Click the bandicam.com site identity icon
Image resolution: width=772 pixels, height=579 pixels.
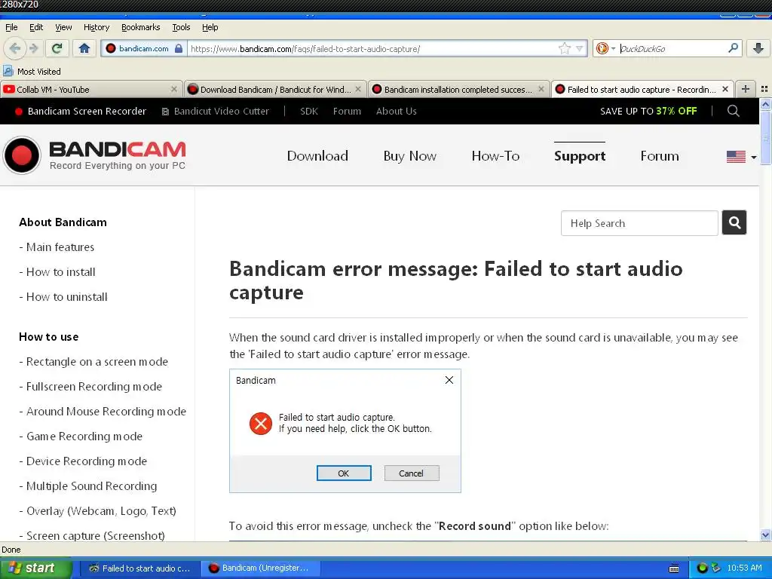click(x=111, y=48)
